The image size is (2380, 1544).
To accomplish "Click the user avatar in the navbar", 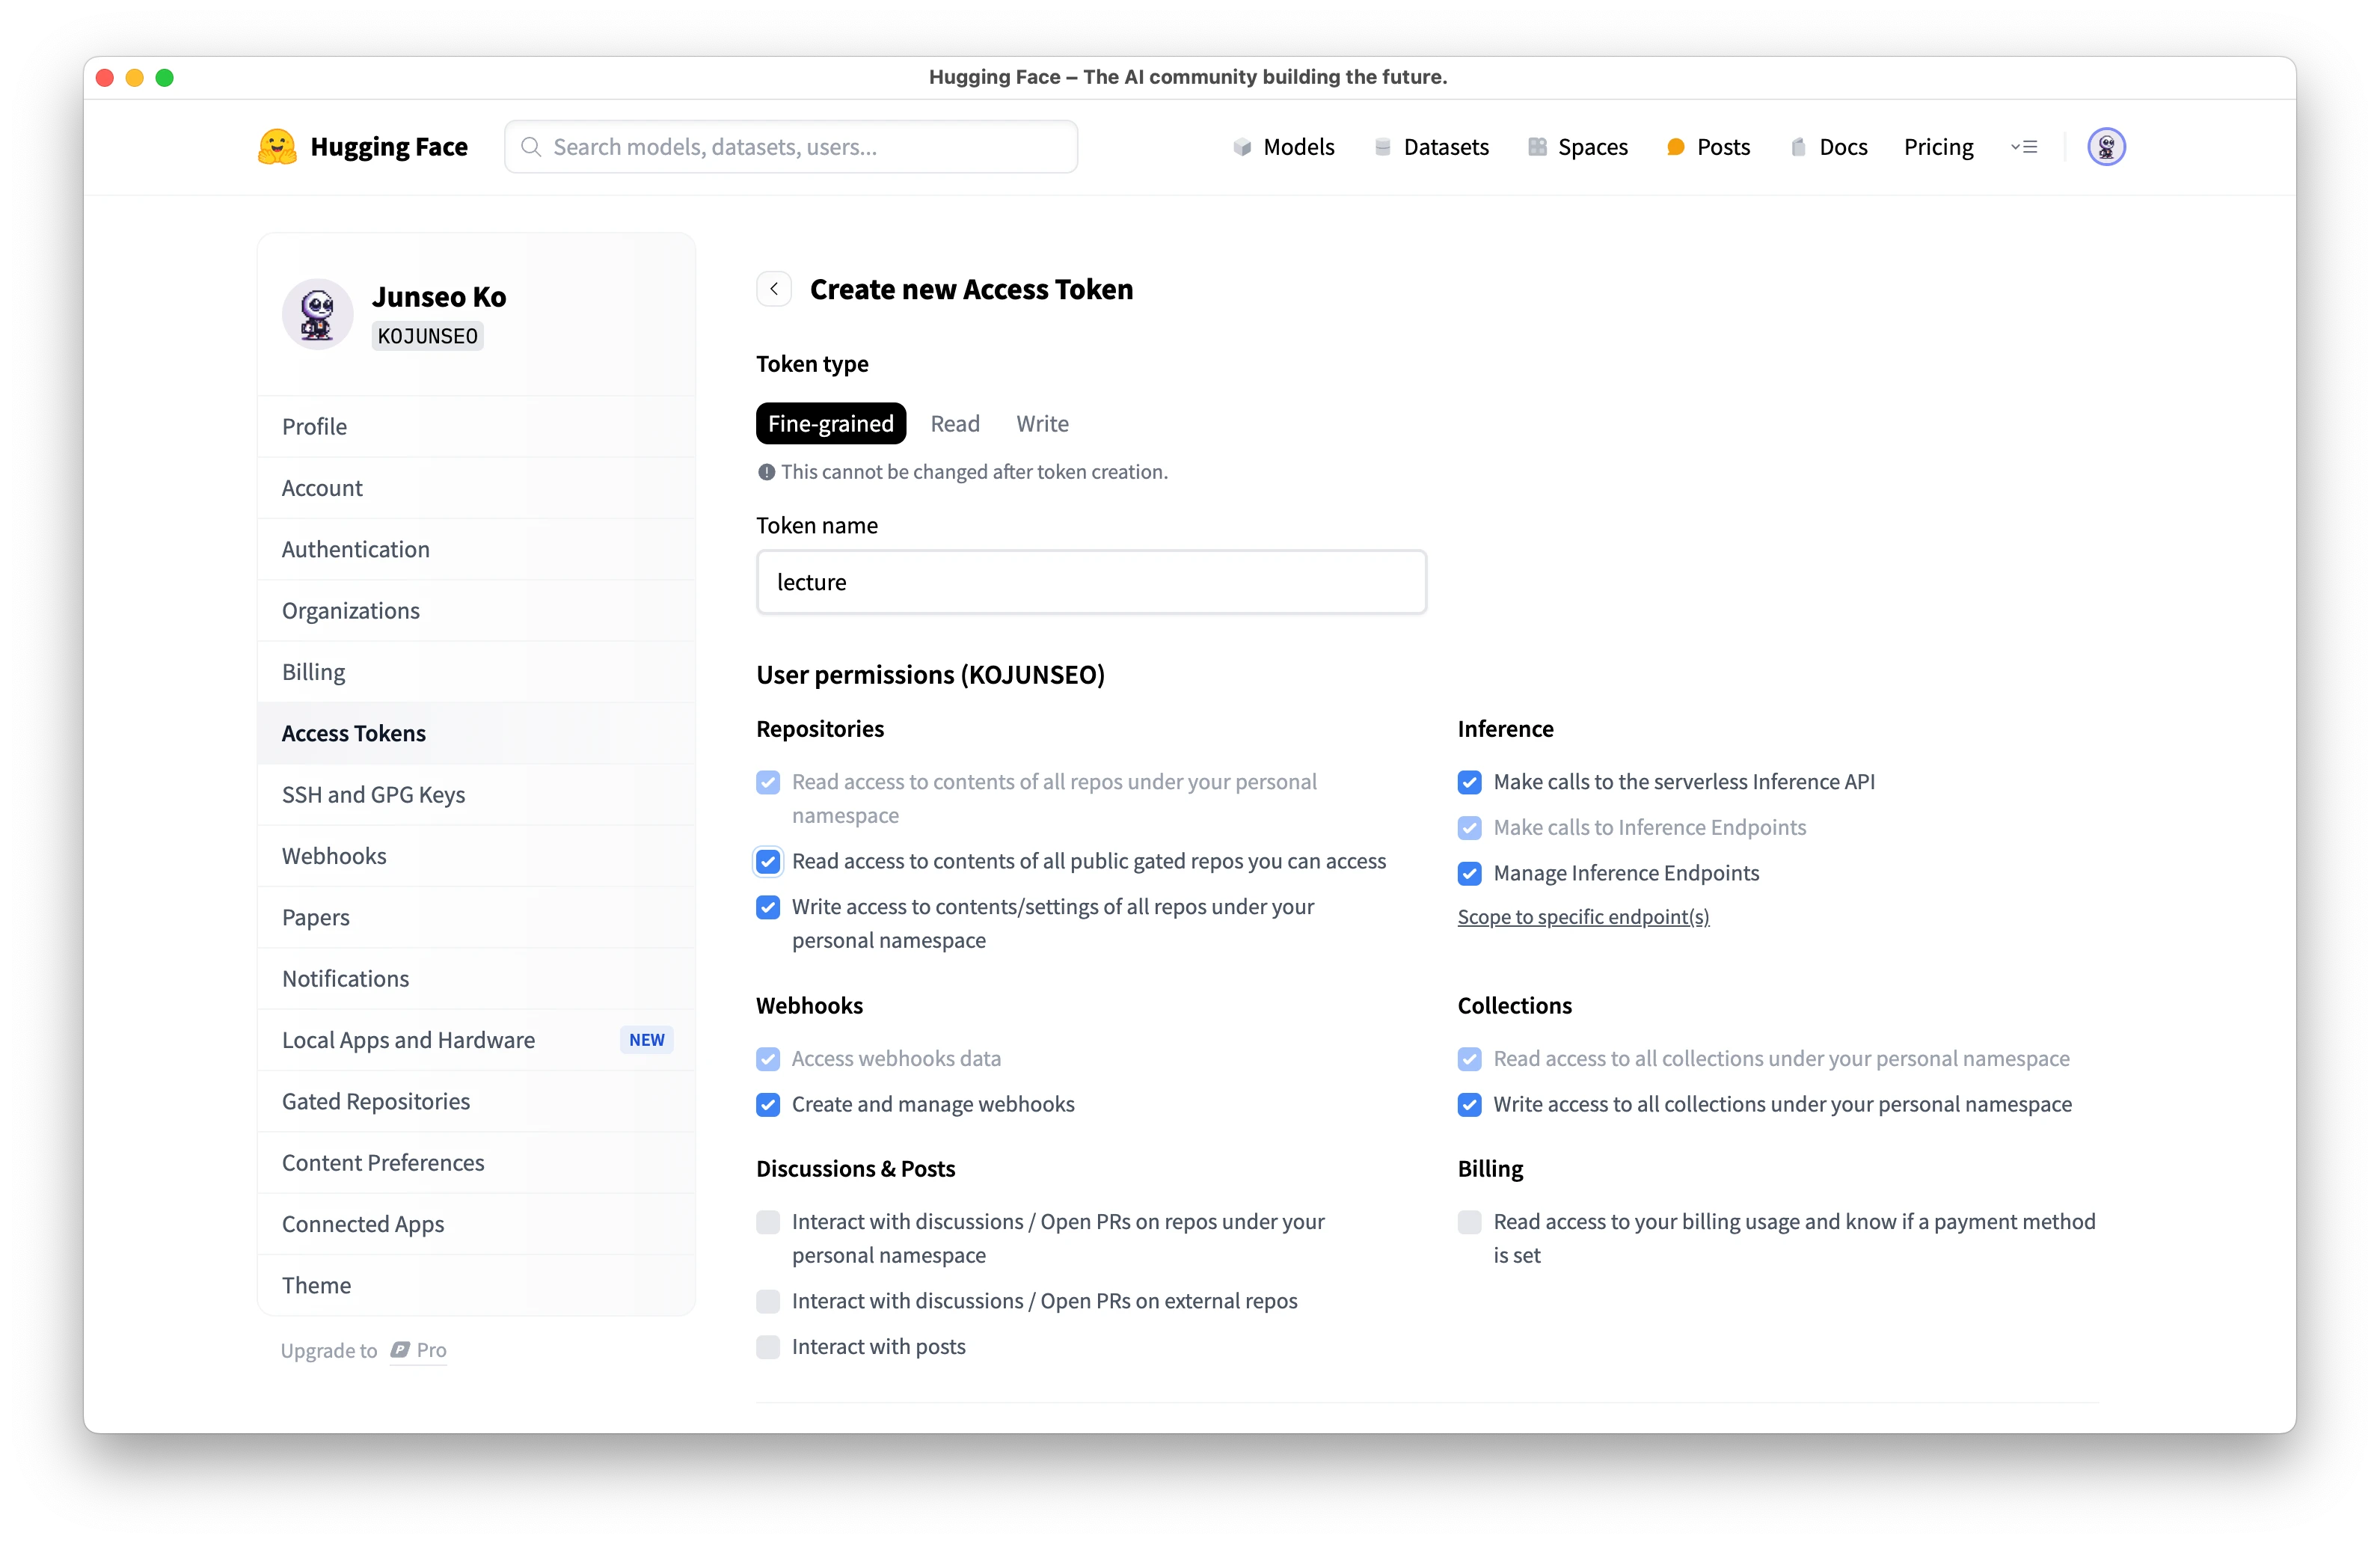I will pos(2106,147).
